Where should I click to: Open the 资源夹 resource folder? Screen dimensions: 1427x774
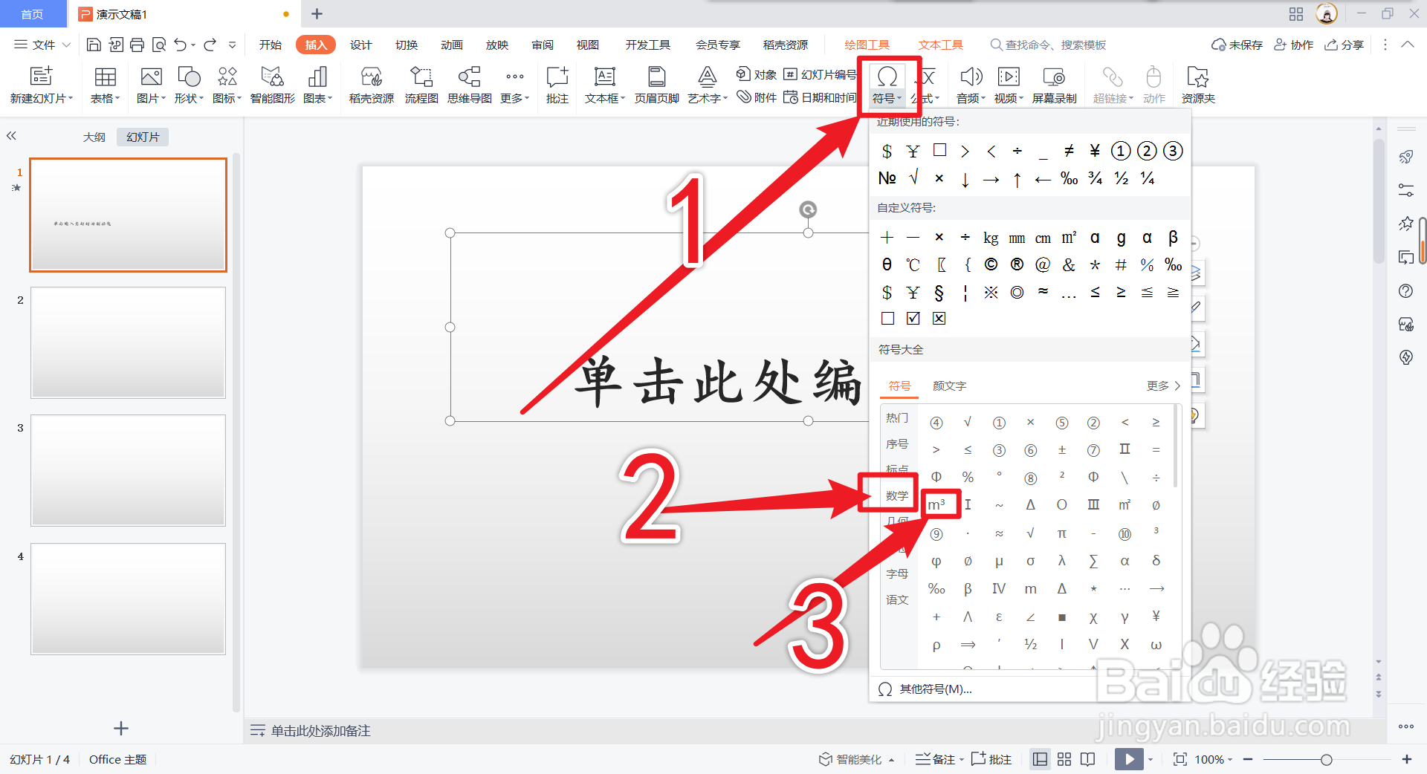click(1198, 85)
